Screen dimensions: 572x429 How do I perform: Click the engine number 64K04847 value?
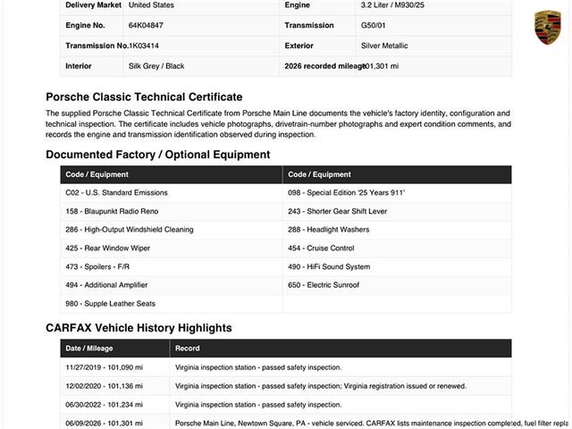coord(146,26)
